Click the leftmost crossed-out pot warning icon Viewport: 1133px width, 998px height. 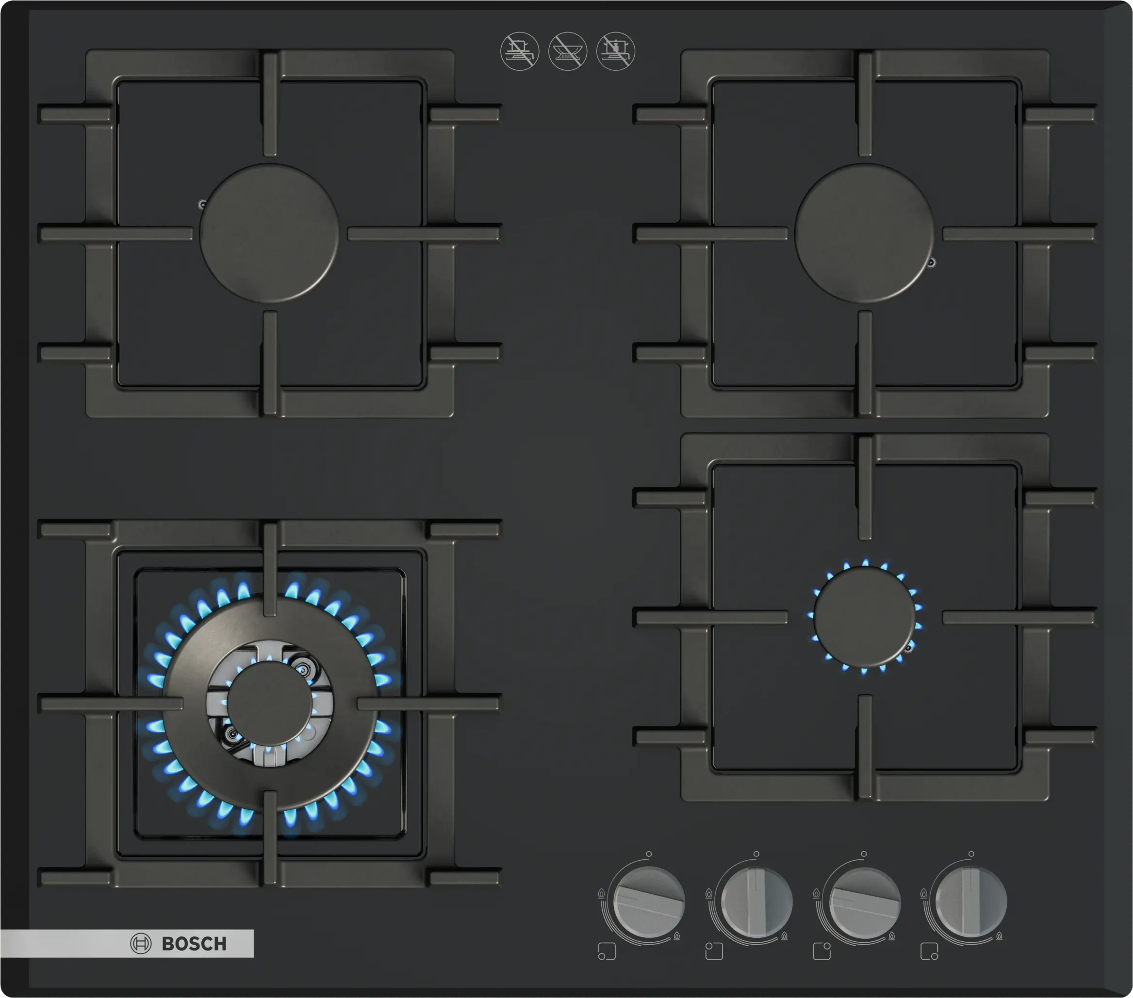[519, 51]
